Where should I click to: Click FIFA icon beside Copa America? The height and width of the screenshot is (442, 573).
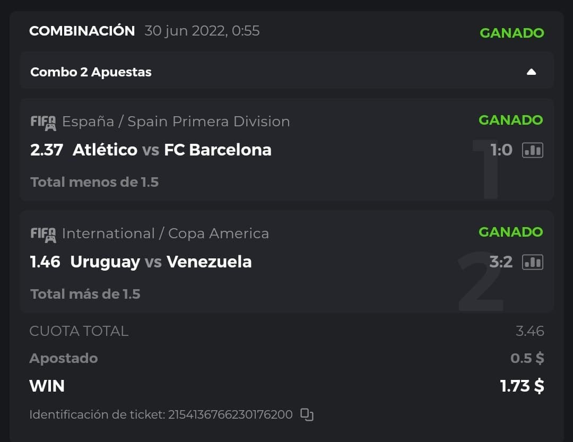43,235
